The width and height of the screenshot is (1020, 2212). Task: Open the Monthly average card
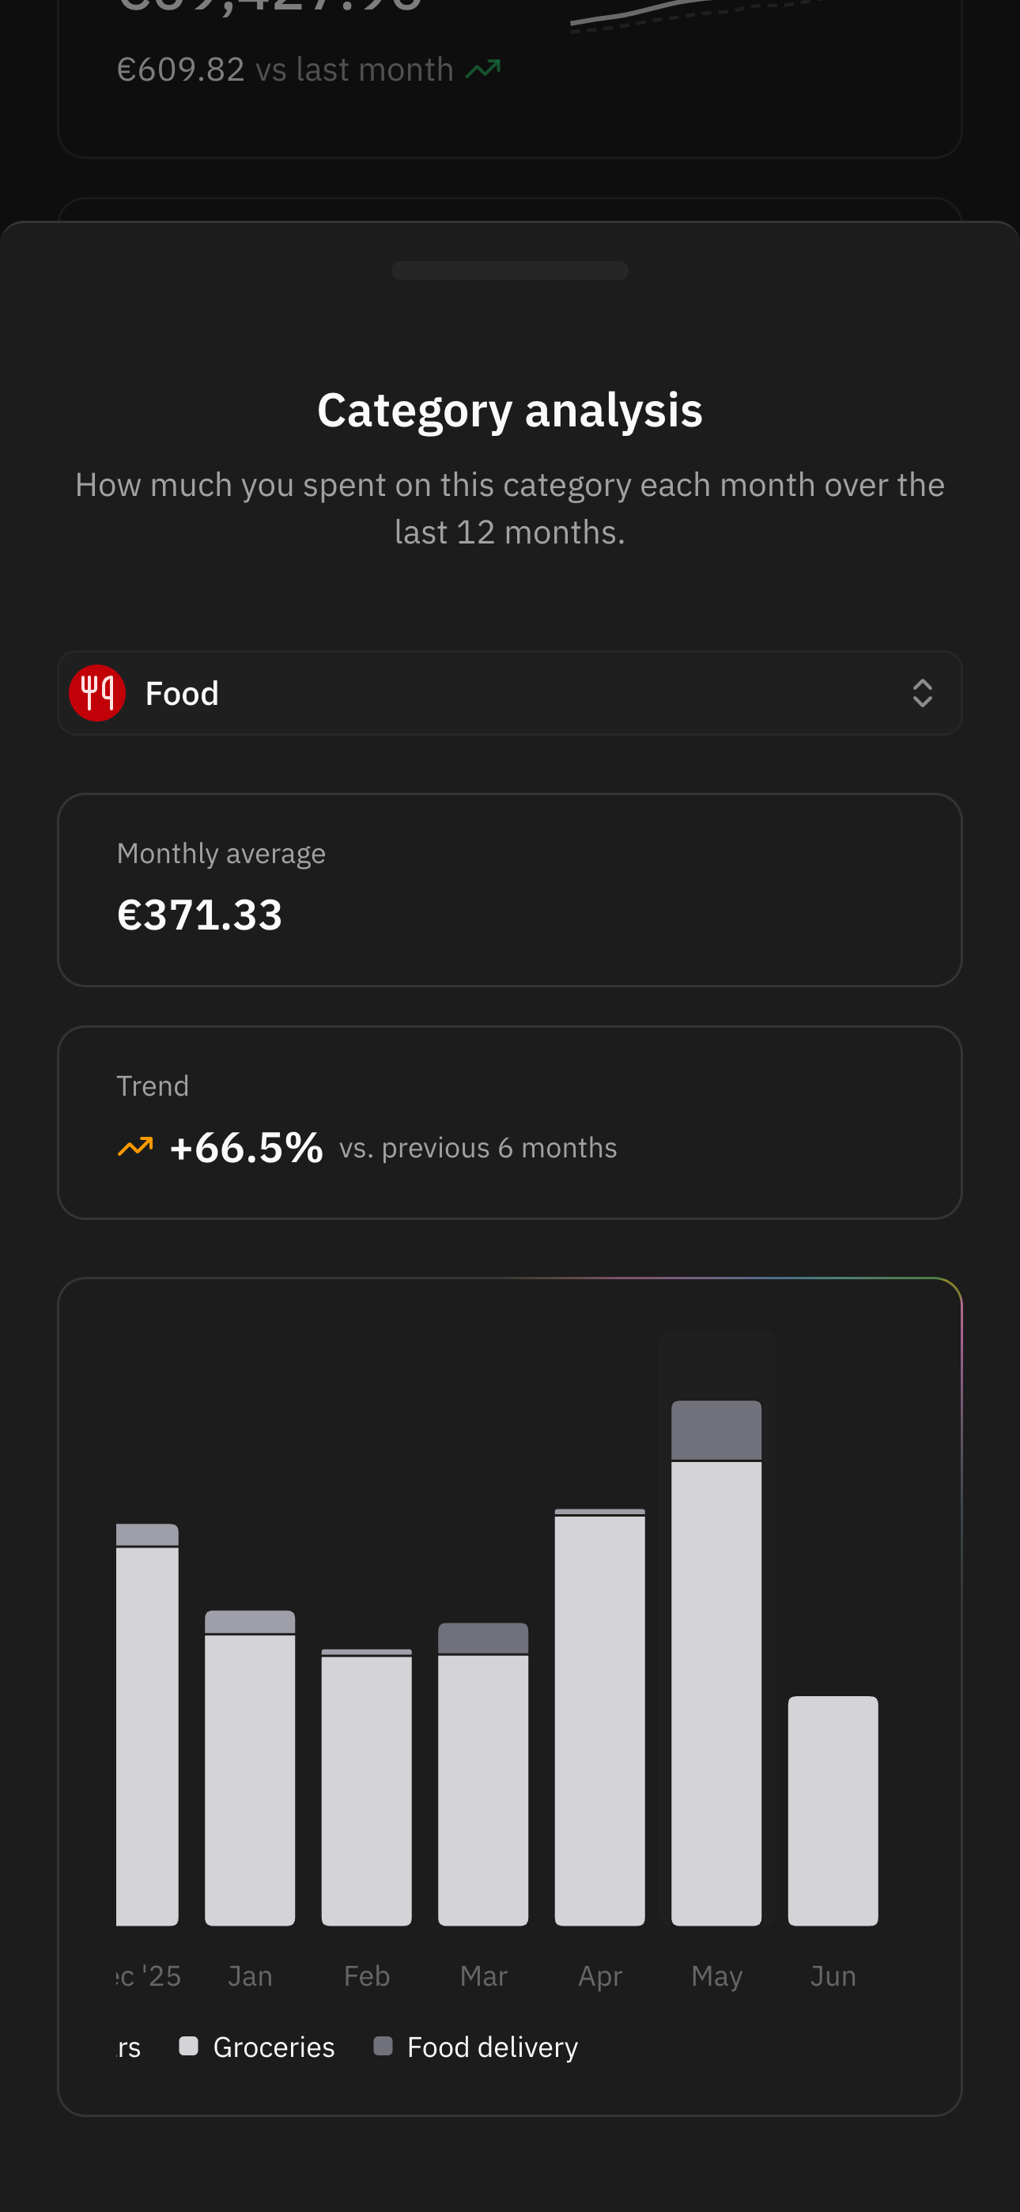point(510,889)
